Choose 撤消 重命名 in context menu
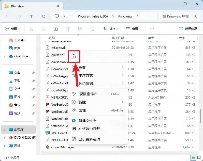This screenshot has width=203, height=161. point(98,94)
